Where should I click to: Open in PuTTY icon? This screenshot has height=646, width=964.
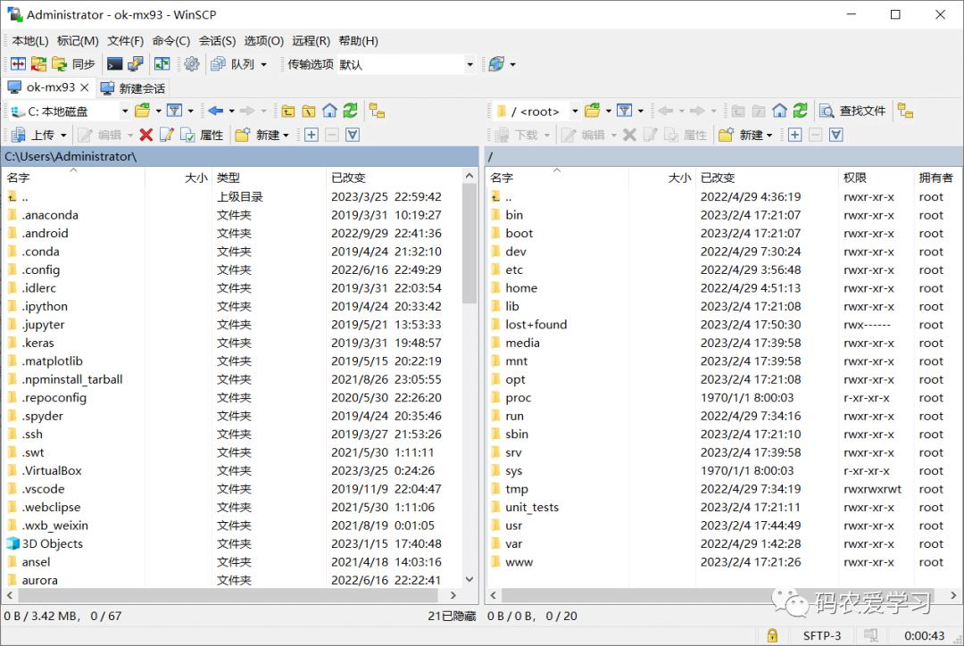point(136,64)
